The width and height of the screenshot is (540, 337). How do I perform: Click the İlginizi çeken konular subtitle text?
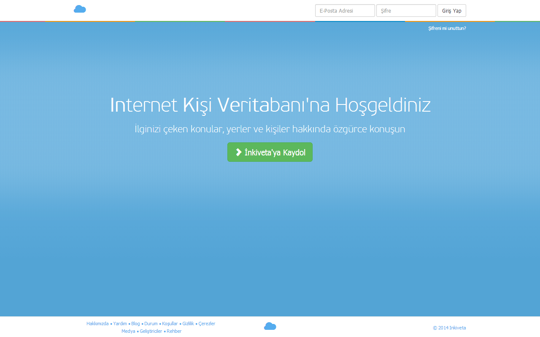270,129
